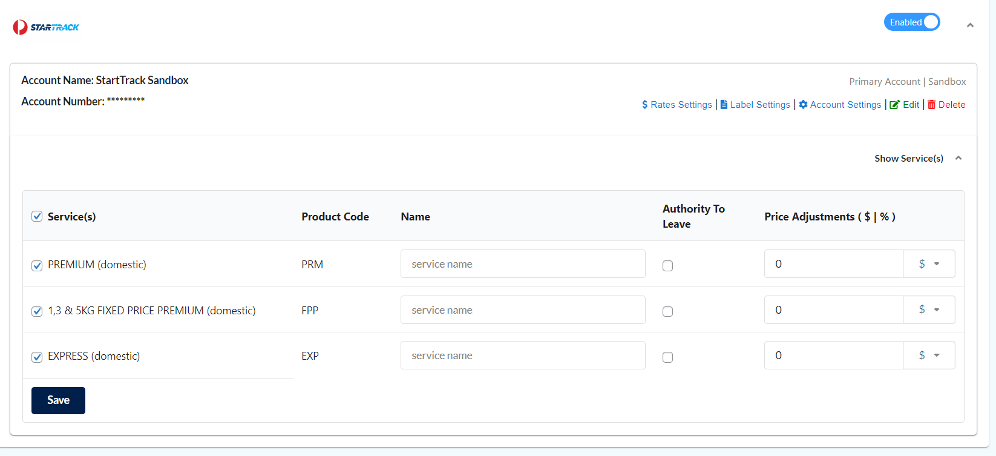Open the EXP price adjustment unit dropdown
This screenshot has height=456, width=996.
(929, 355)
